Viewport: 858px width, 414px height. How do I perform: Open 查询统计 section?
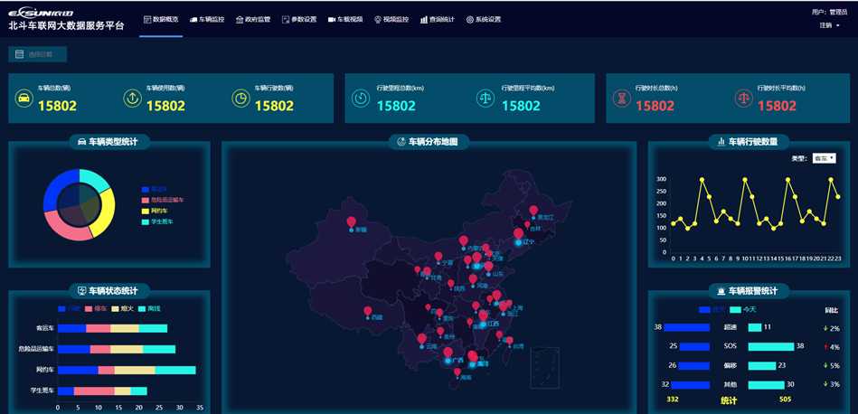pos(438,19)
